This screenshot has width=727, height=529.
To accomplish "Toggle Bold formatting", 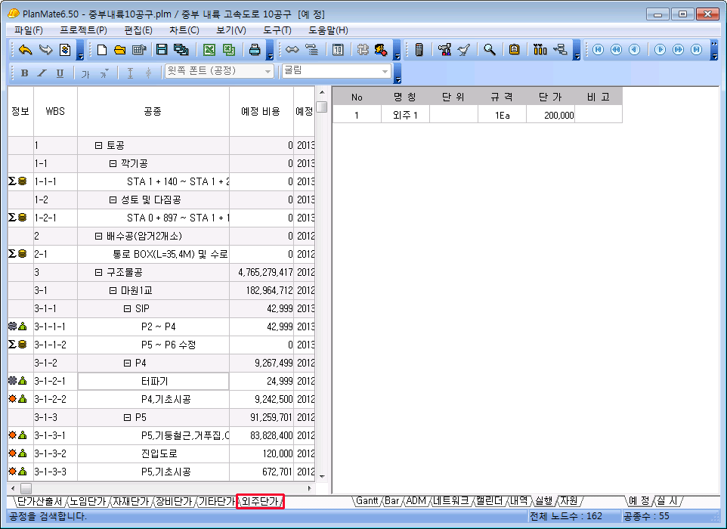I will point(24,73).
